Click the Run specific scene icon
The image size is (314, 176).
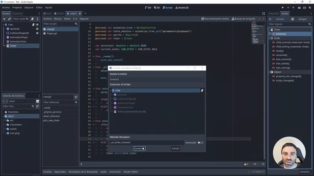(304, 8)
